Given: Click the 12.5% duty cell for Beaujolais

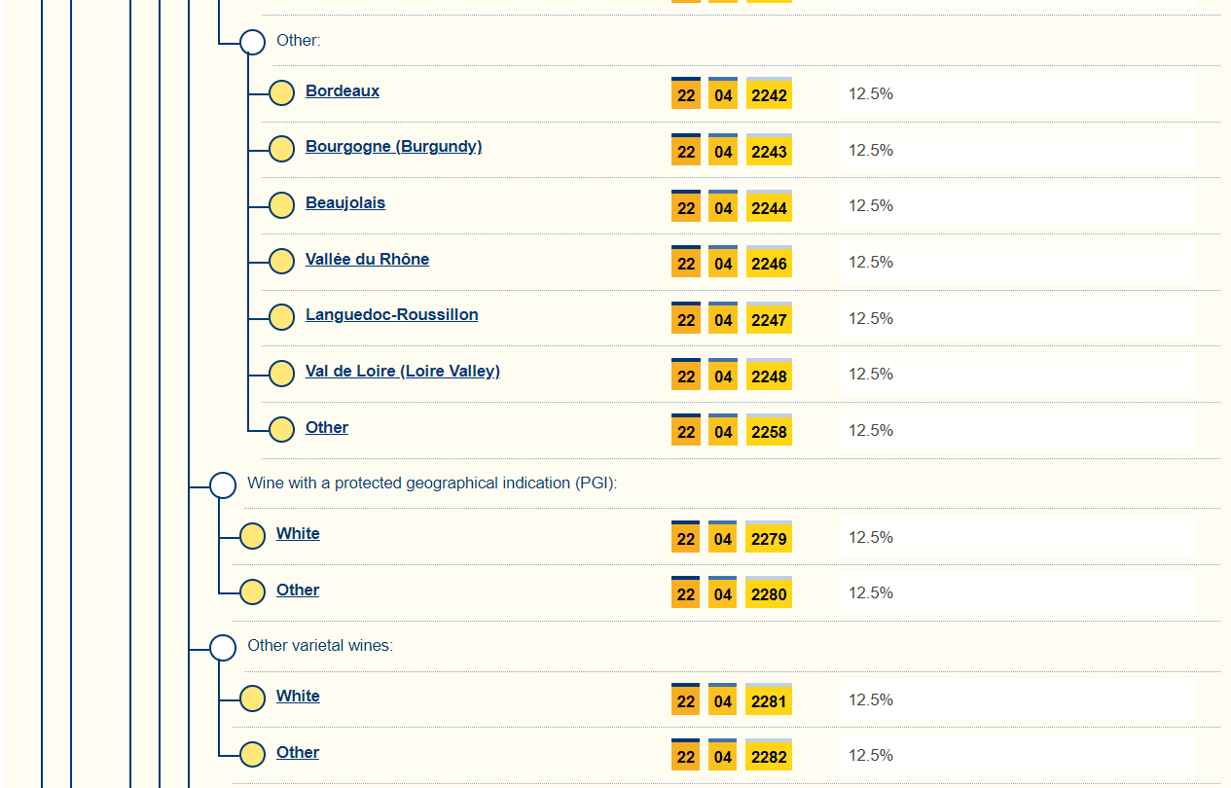Looking at the screenshot, I should (x=871, y=206).
